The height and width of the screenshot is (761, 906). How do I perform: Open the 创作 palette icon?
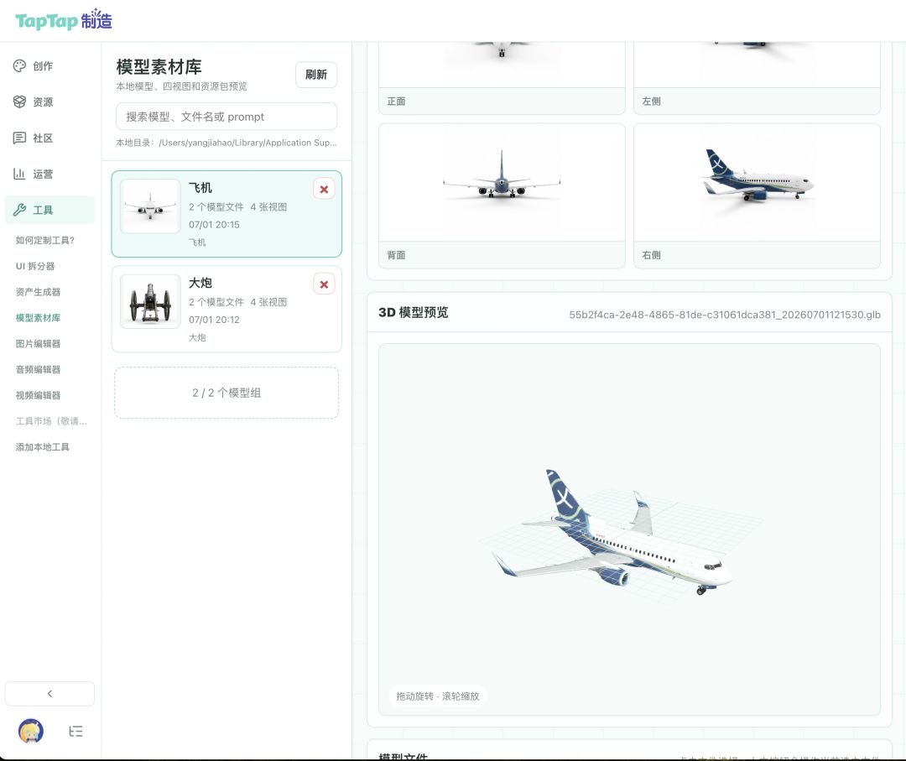click(19, 66)
